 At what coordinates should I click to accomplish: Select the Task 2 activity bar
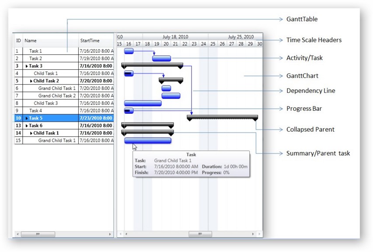click(x=161, y=58)
